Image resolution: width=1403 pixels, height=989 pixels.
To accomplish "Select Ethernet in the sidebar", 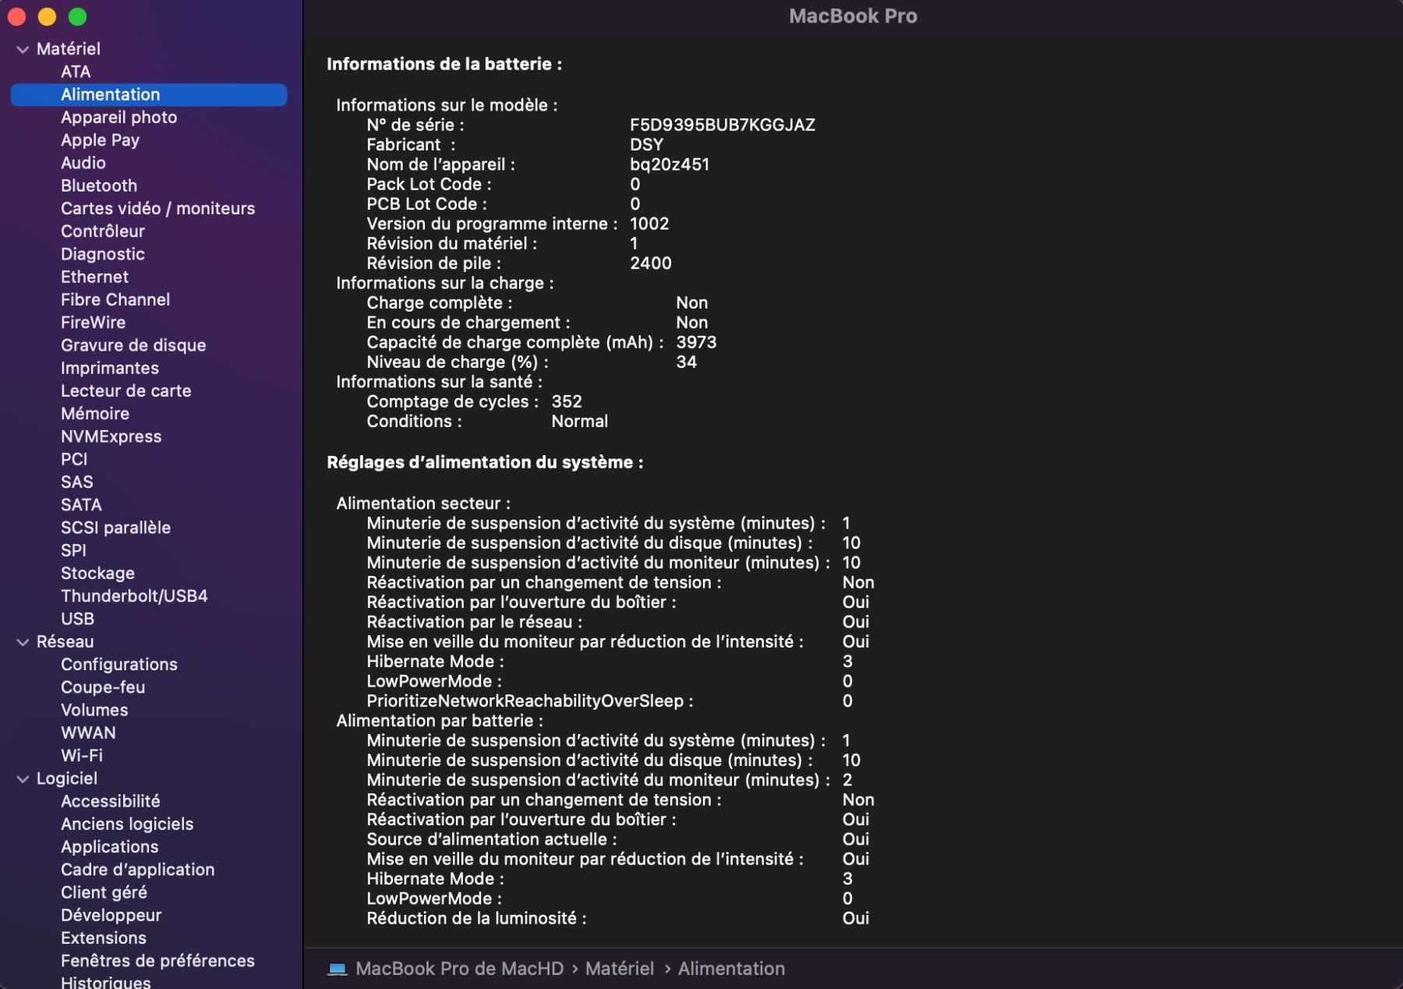I will (x=94, y=277).
